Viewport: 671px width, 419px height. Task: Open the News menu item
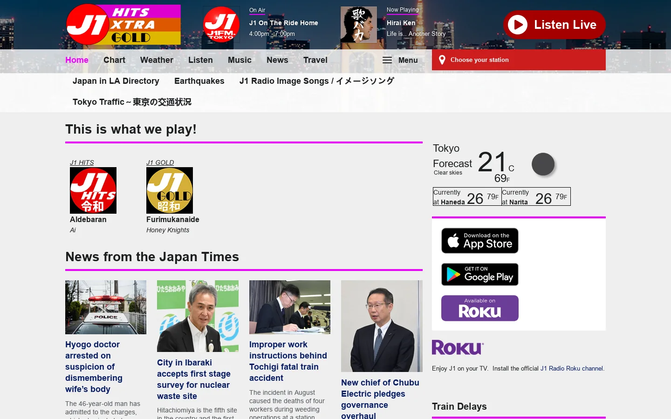(x=277, y=60)
